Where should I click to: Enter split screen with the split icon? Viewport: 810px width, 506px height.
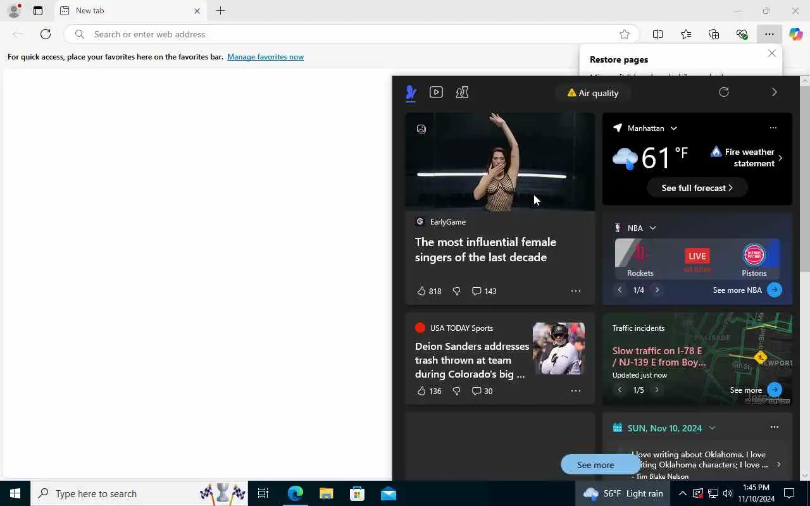pyautogui.click(x=657, y=34)
